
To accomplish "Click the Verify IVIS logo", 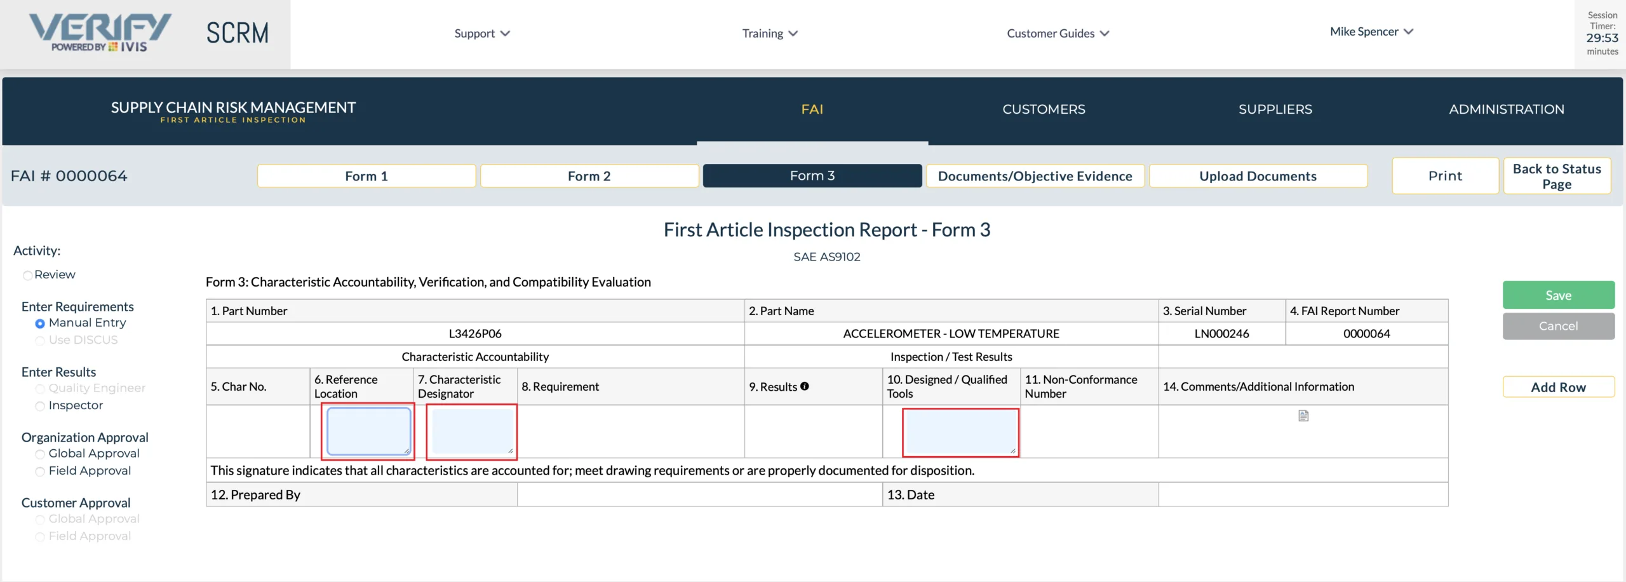I will (100, 33).
